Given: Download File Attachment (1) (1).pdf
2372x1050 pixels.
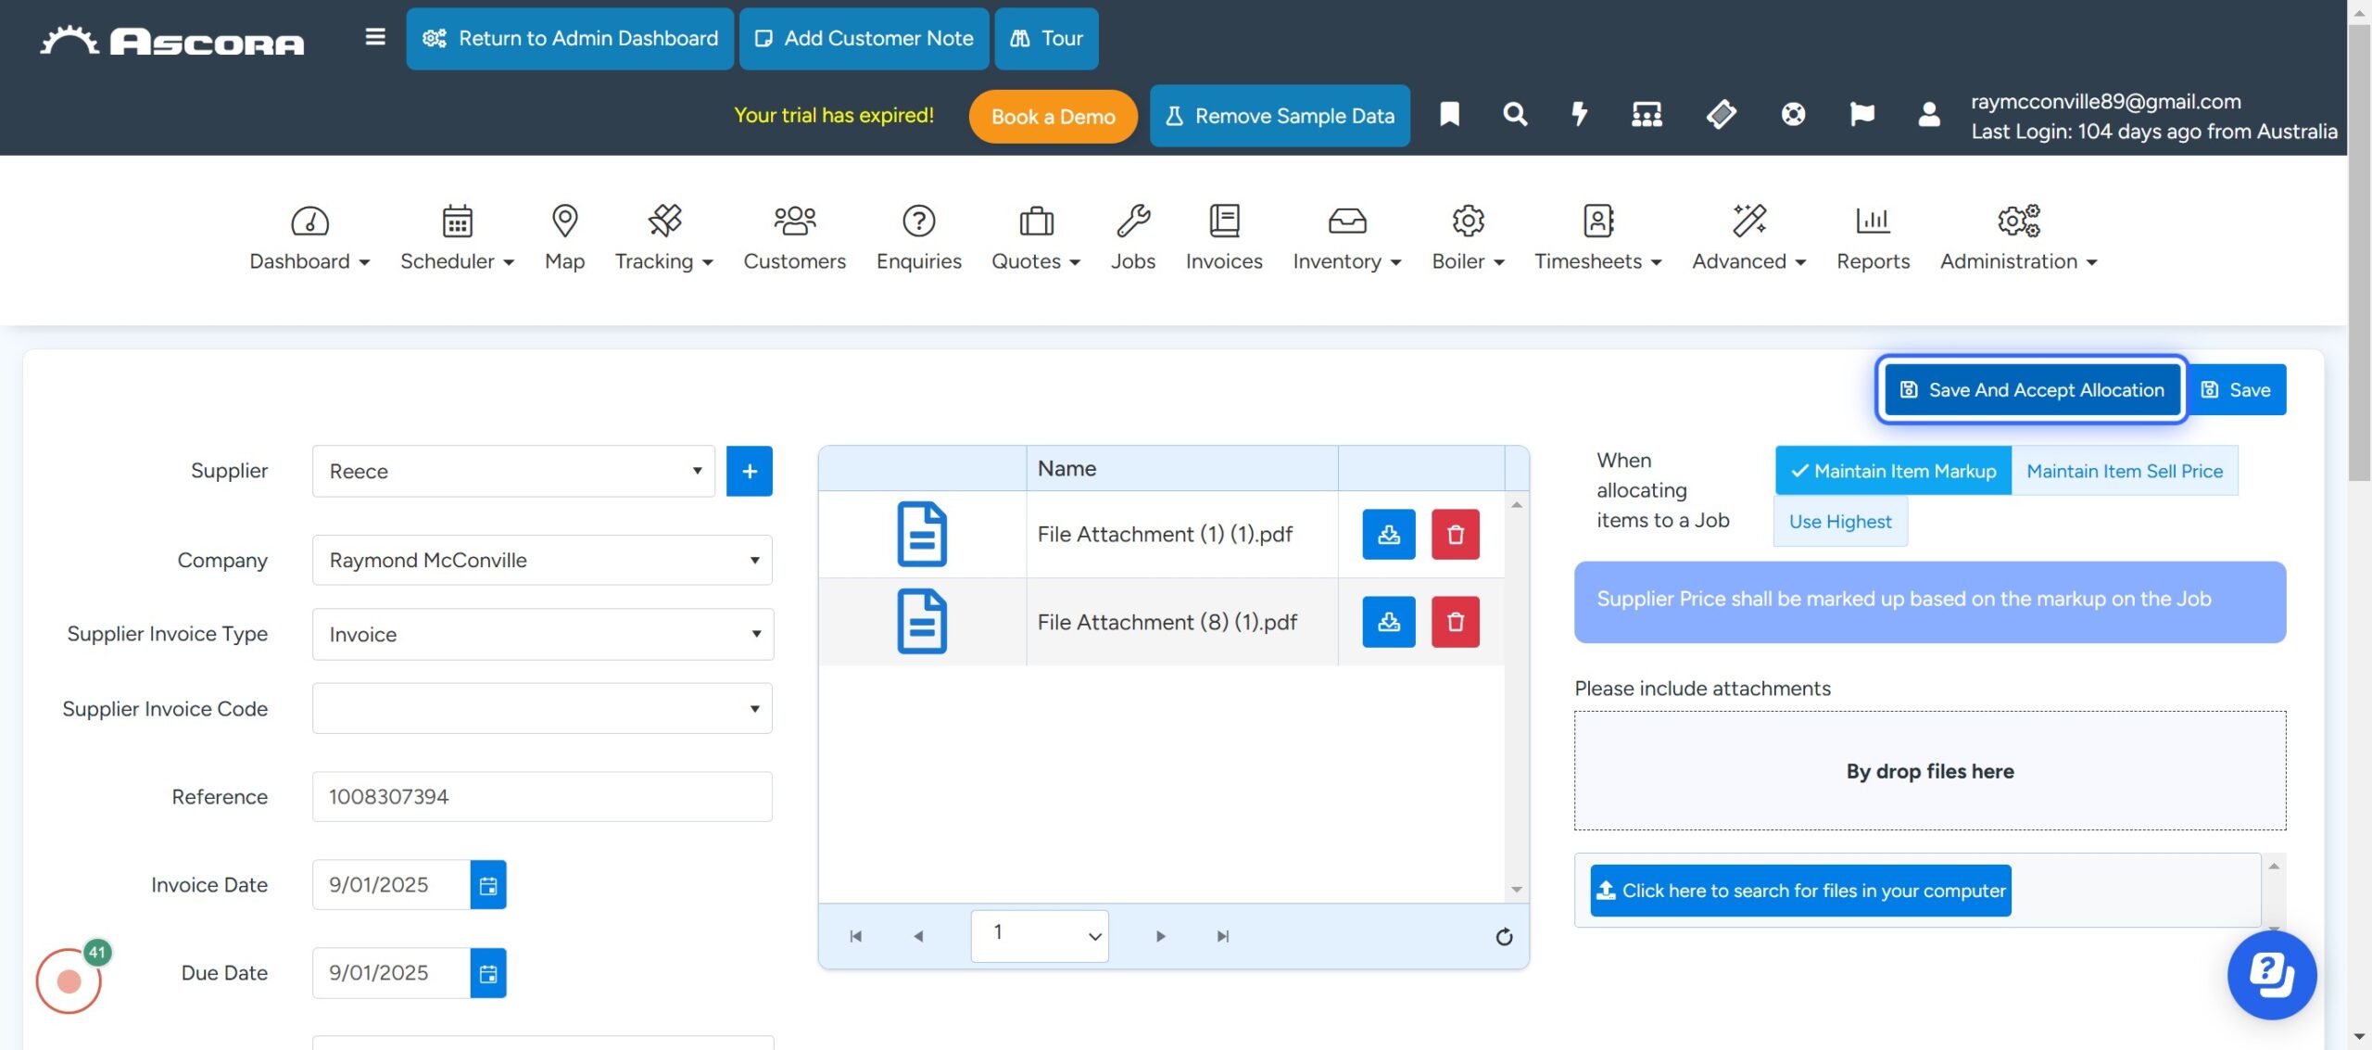Looking at the screenshot, I should 1389,534.
